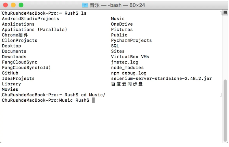229x147 pixels.
Task: Click the block cursor at the prompt
Action: (x=93, y=100)
